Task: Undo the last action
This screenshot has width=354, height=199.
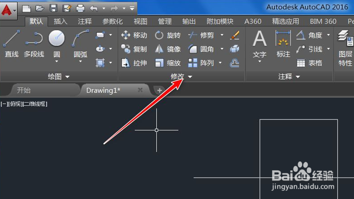Action: pos(94,9)
